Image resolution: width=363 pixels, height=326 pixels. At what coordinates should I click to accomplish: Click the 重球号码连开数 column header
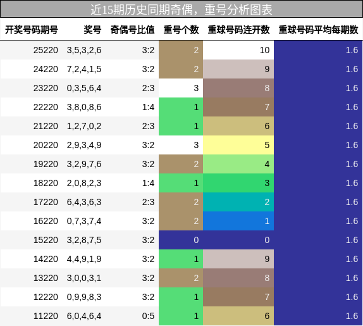coord(238,30)
